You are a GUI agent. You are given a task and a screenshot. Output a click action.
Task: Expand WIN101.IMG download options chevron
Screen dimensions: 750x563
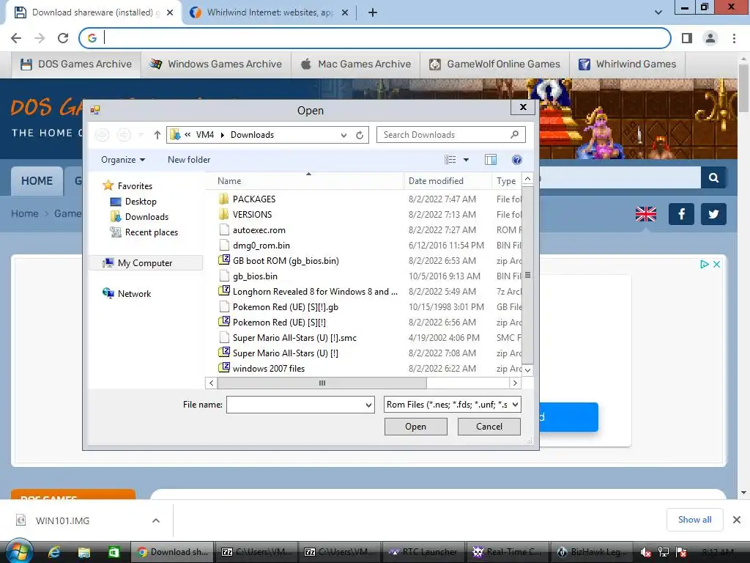pyautogui.click(x=156, y=520)
